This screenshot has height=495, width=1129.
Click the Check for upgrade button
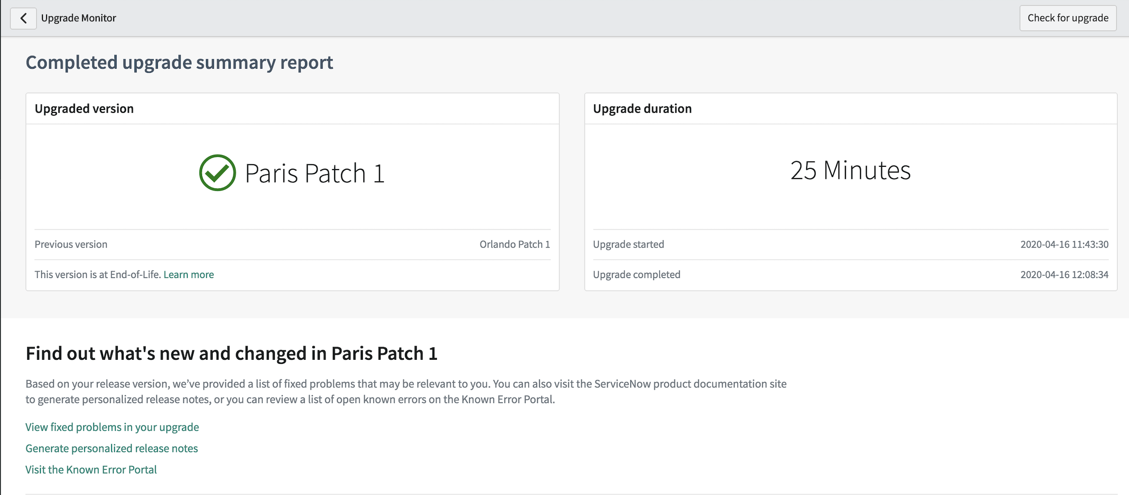[1068, 18]
